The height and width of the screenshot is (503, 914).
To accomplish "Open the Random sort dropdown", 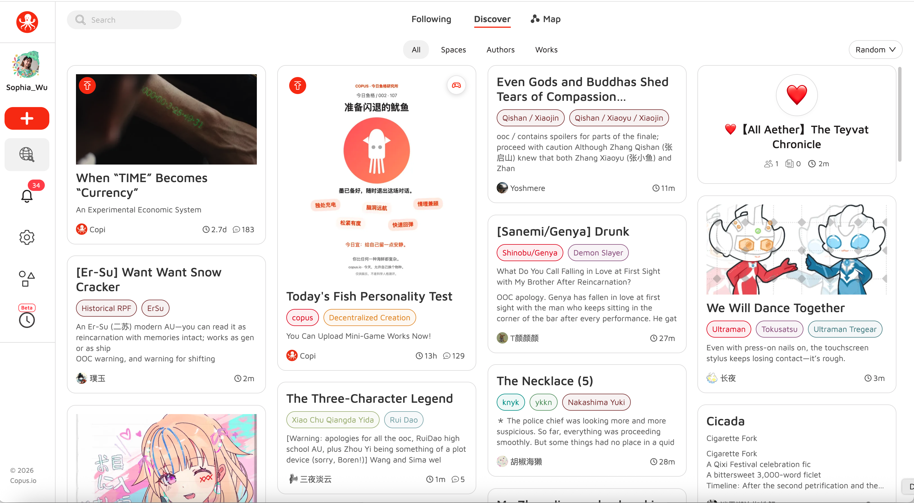I will [x=875, y=50].
